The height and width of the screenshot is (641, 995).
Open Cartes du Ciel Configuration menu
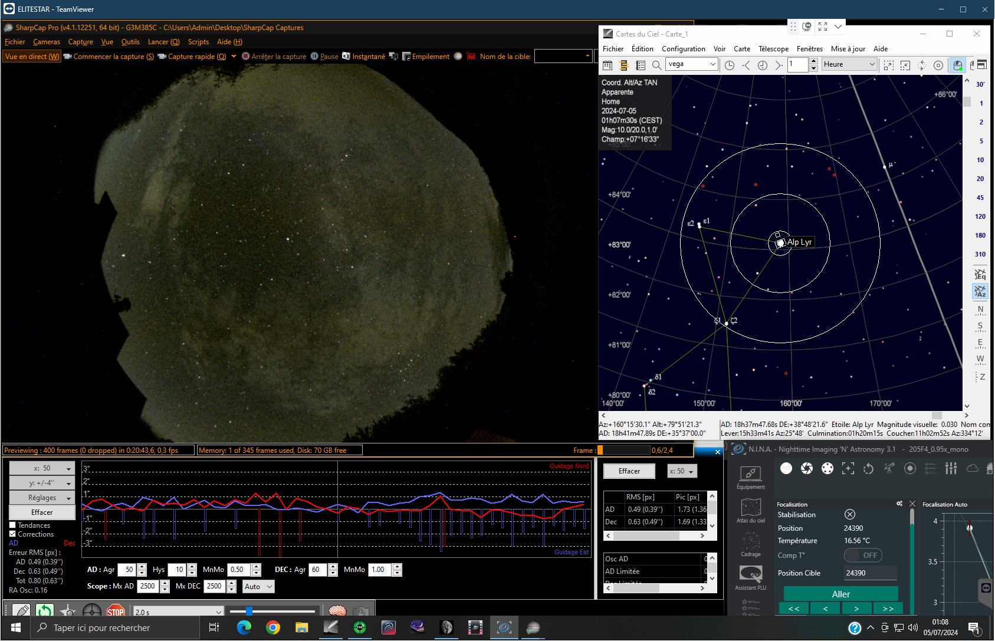[683, 49]
